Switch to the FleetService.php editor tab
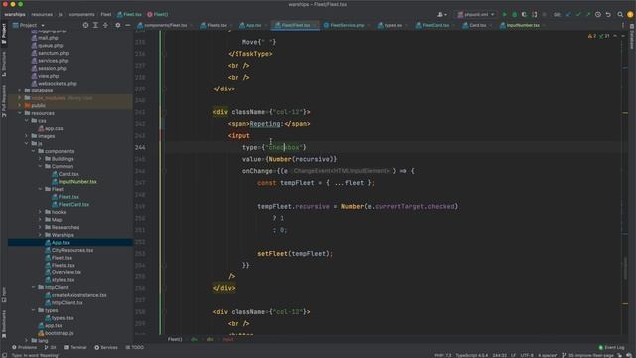 (x=346, y=25)
